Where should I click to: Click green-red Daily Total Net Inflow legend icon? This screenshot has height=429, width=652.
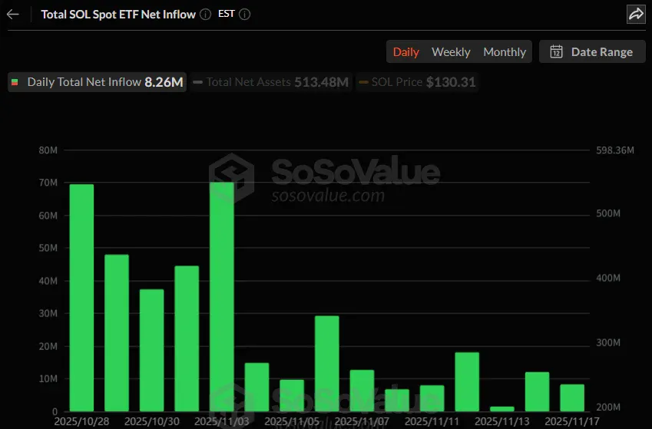click(x=15, y=82)
